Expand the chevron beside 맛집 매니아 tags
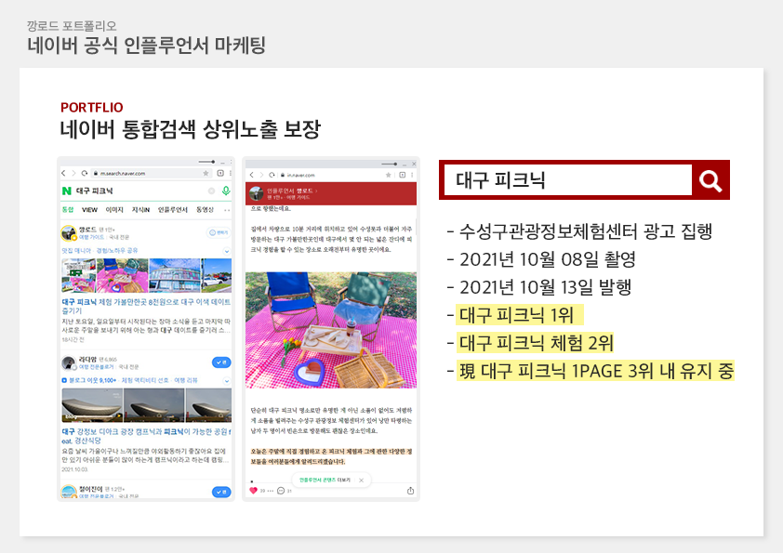 pyautogui.click(x=225, y=250)
